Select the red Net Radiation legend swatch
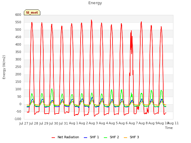191x143 pixels. [x=53, y=138]
